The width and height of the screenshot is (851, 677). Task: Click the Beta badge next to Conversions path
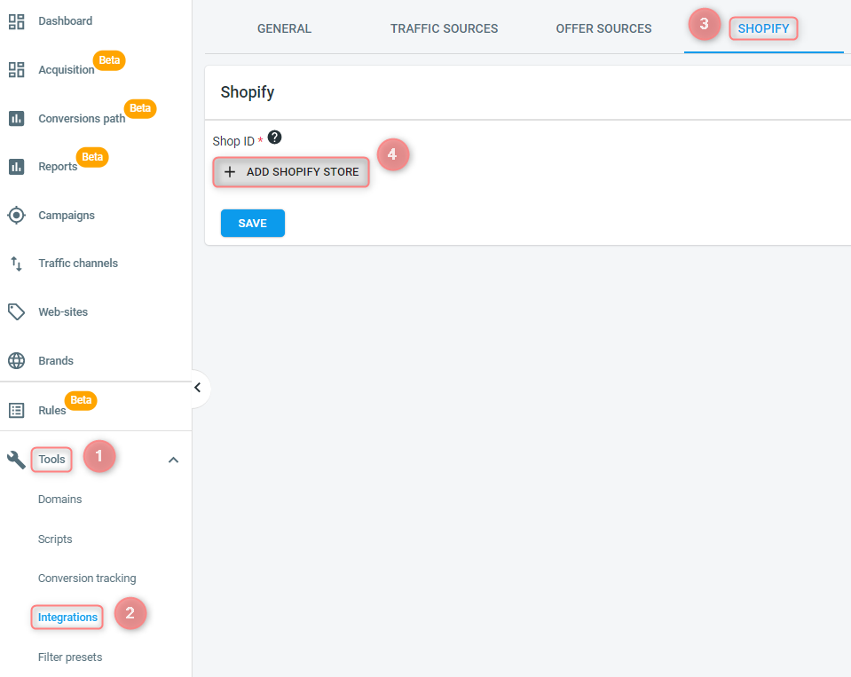140,108
